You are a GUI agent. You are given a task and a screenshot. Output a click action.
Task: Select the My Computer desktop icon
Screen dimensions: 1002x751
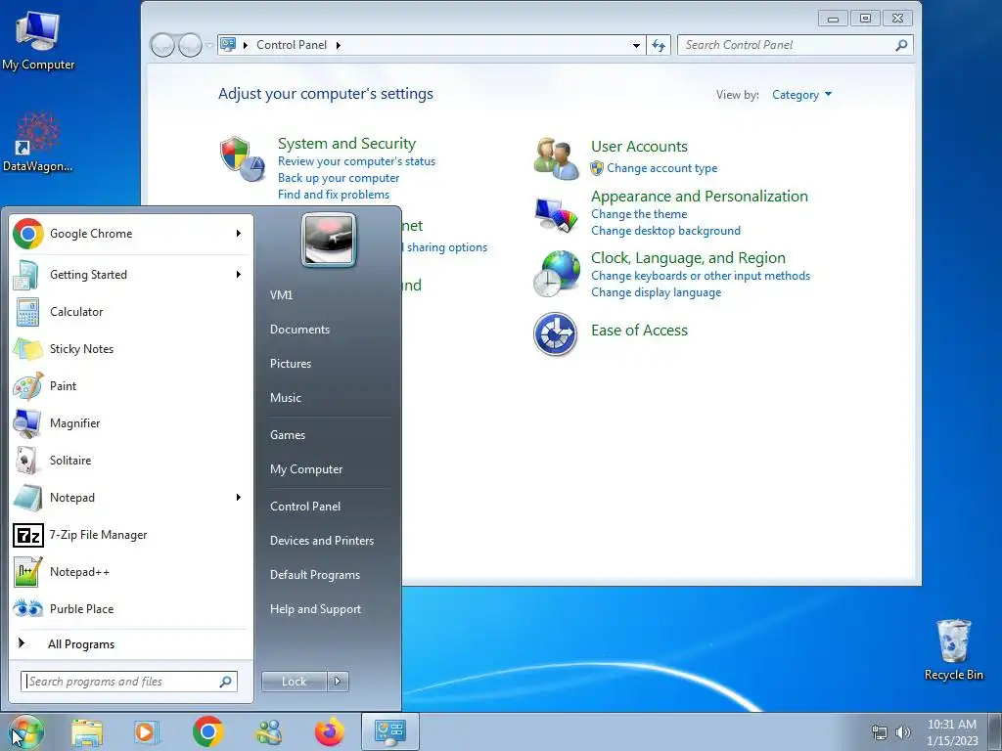[x=38, y=39]
